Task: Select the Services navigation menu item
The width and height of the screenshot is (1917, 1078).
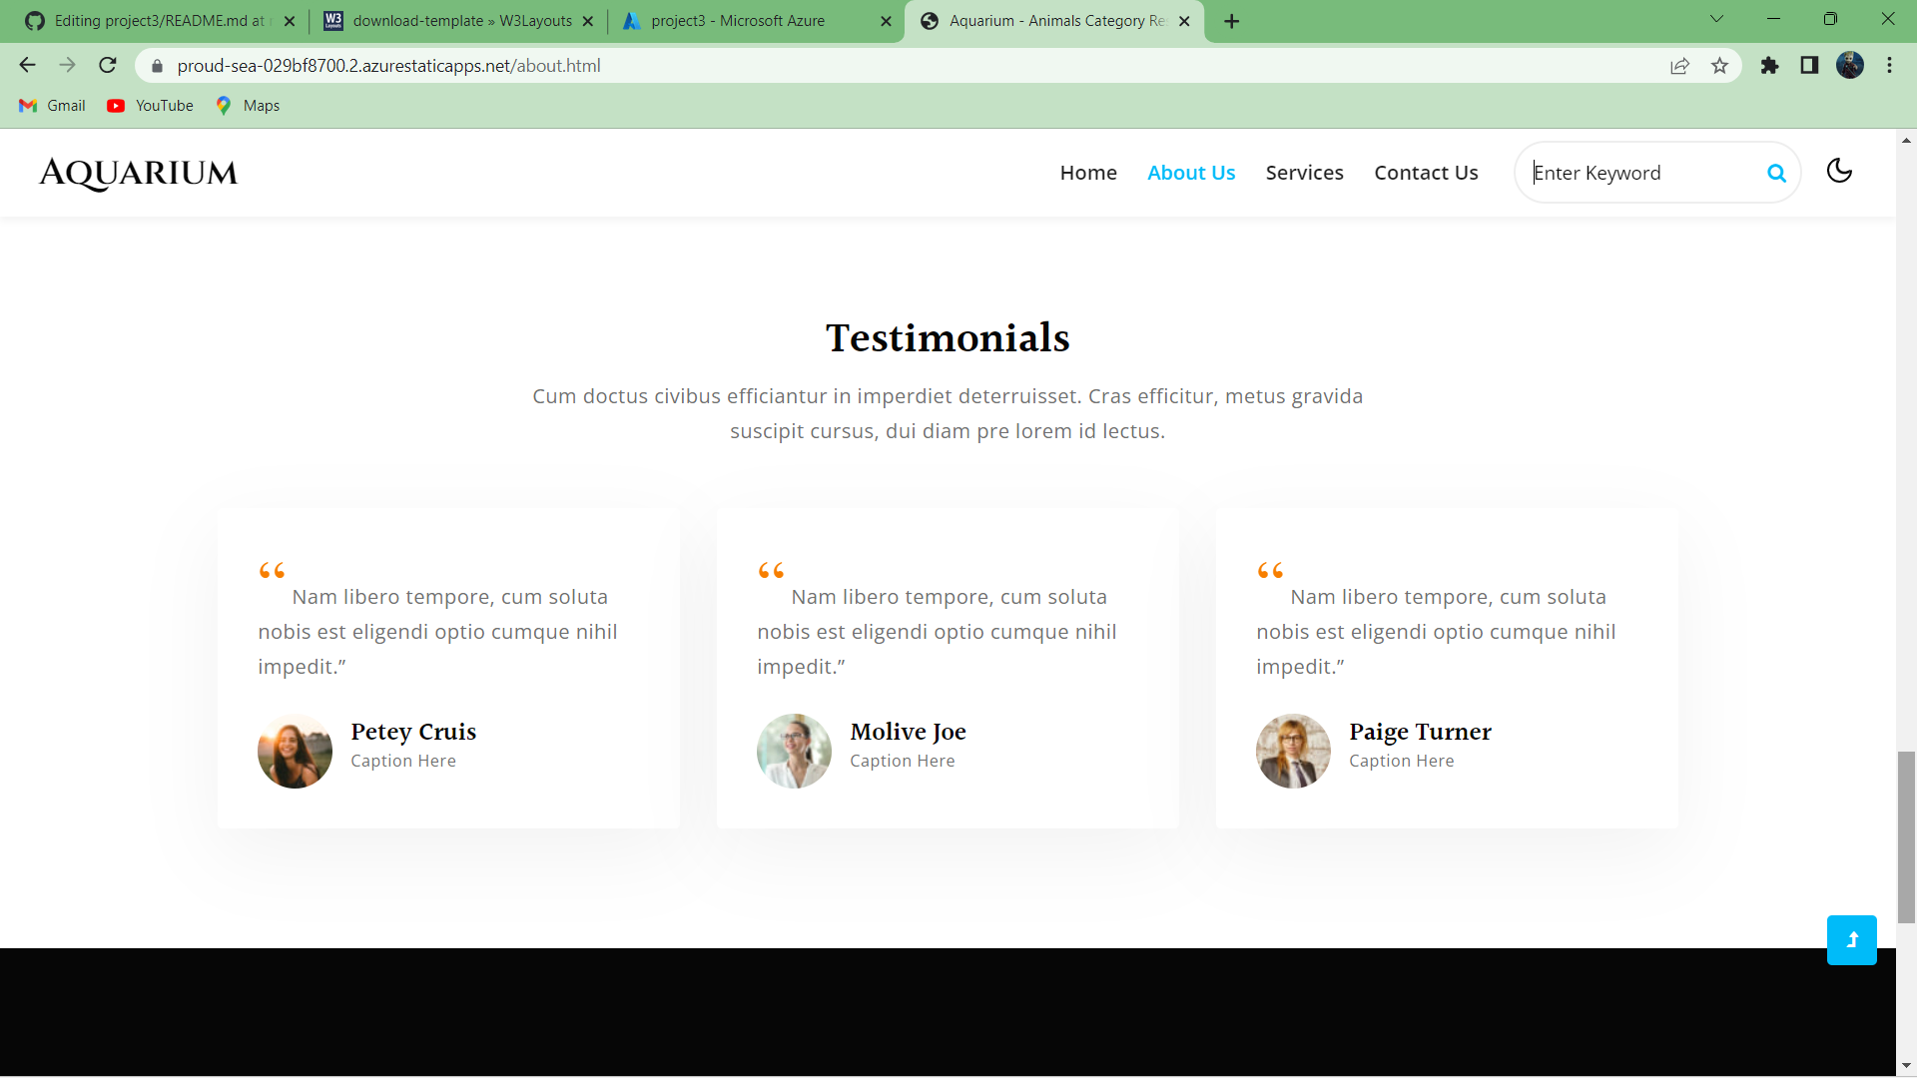Action: (1304, 172)
